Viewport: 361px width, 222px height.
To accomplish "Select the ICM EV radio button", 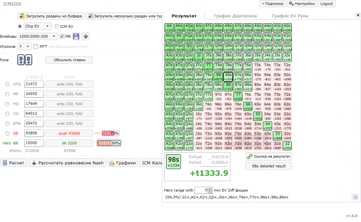I will (56, 26).
